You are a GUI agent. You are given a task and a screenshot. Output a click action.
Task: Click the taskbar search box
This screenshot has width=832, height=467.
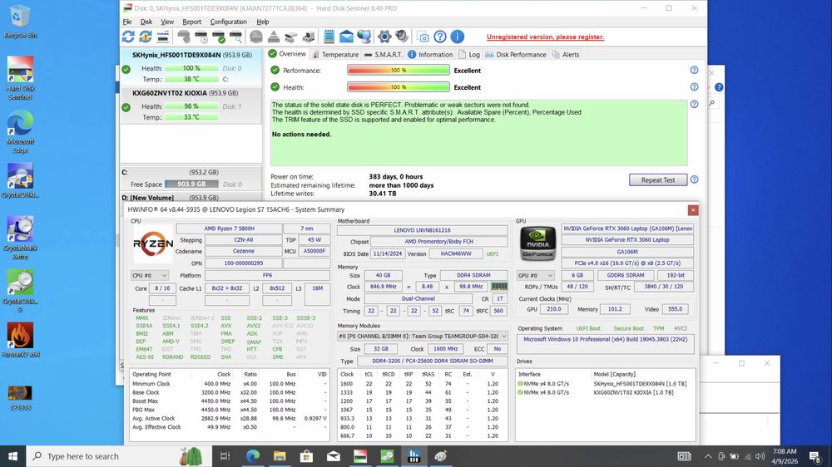[119, 456]
